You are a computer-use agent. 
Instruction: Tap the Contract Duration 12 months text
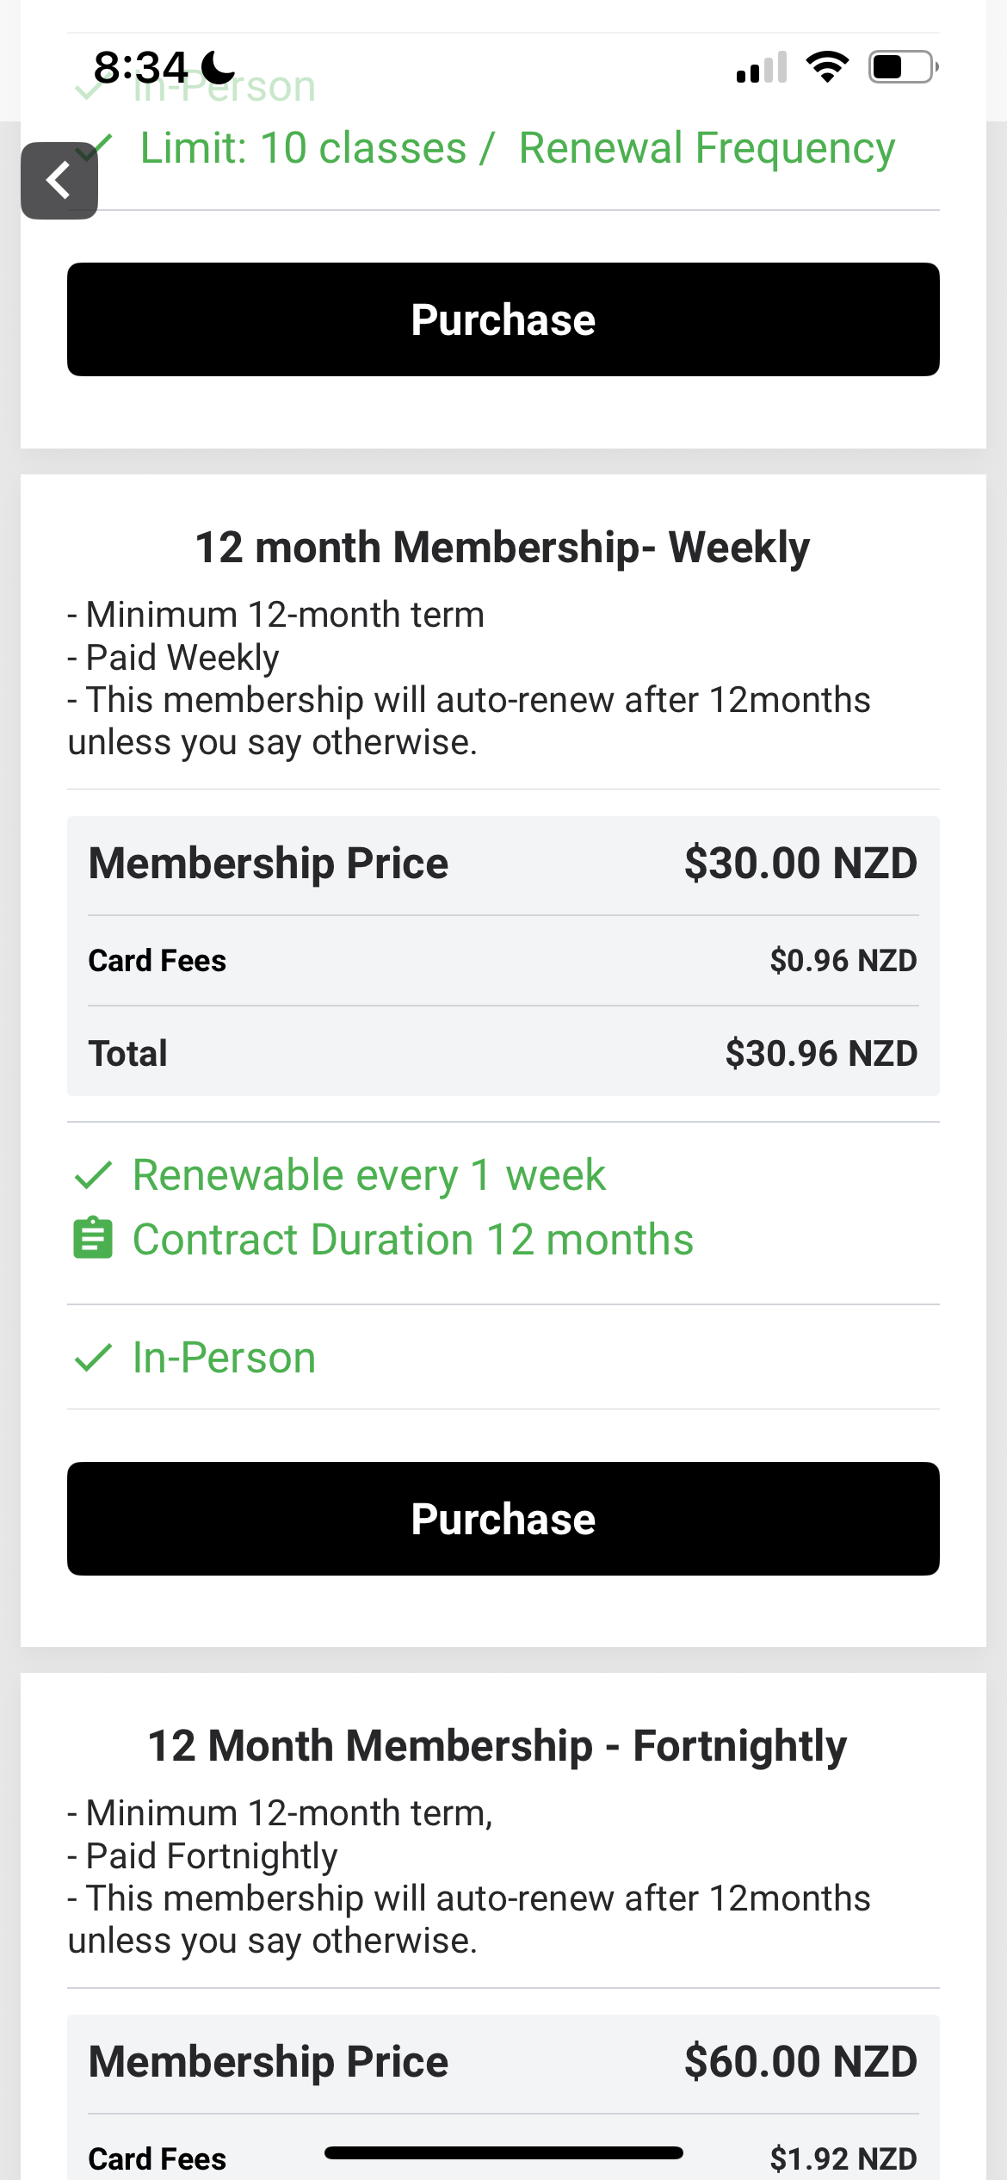pos(413,1240)
